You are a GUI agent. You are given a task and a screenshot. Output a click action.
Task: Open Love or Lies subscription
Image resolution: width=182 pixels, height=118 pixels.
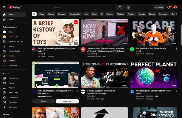(14, 37)
